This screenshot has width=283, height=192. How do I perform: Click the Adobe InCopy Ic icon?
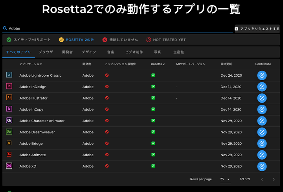(x=9, y=109)
